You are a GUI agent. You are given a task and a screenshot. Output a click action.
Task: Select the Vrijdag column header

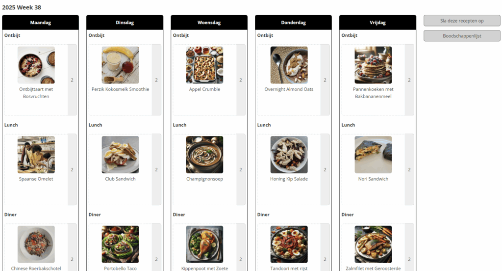(x=378, y=23)
